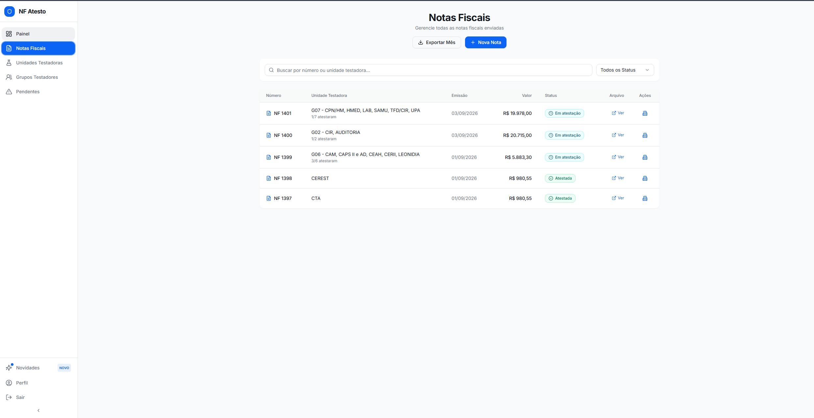
Task: Click the action icon for NF 1399
Action: [x=645, y=157]
